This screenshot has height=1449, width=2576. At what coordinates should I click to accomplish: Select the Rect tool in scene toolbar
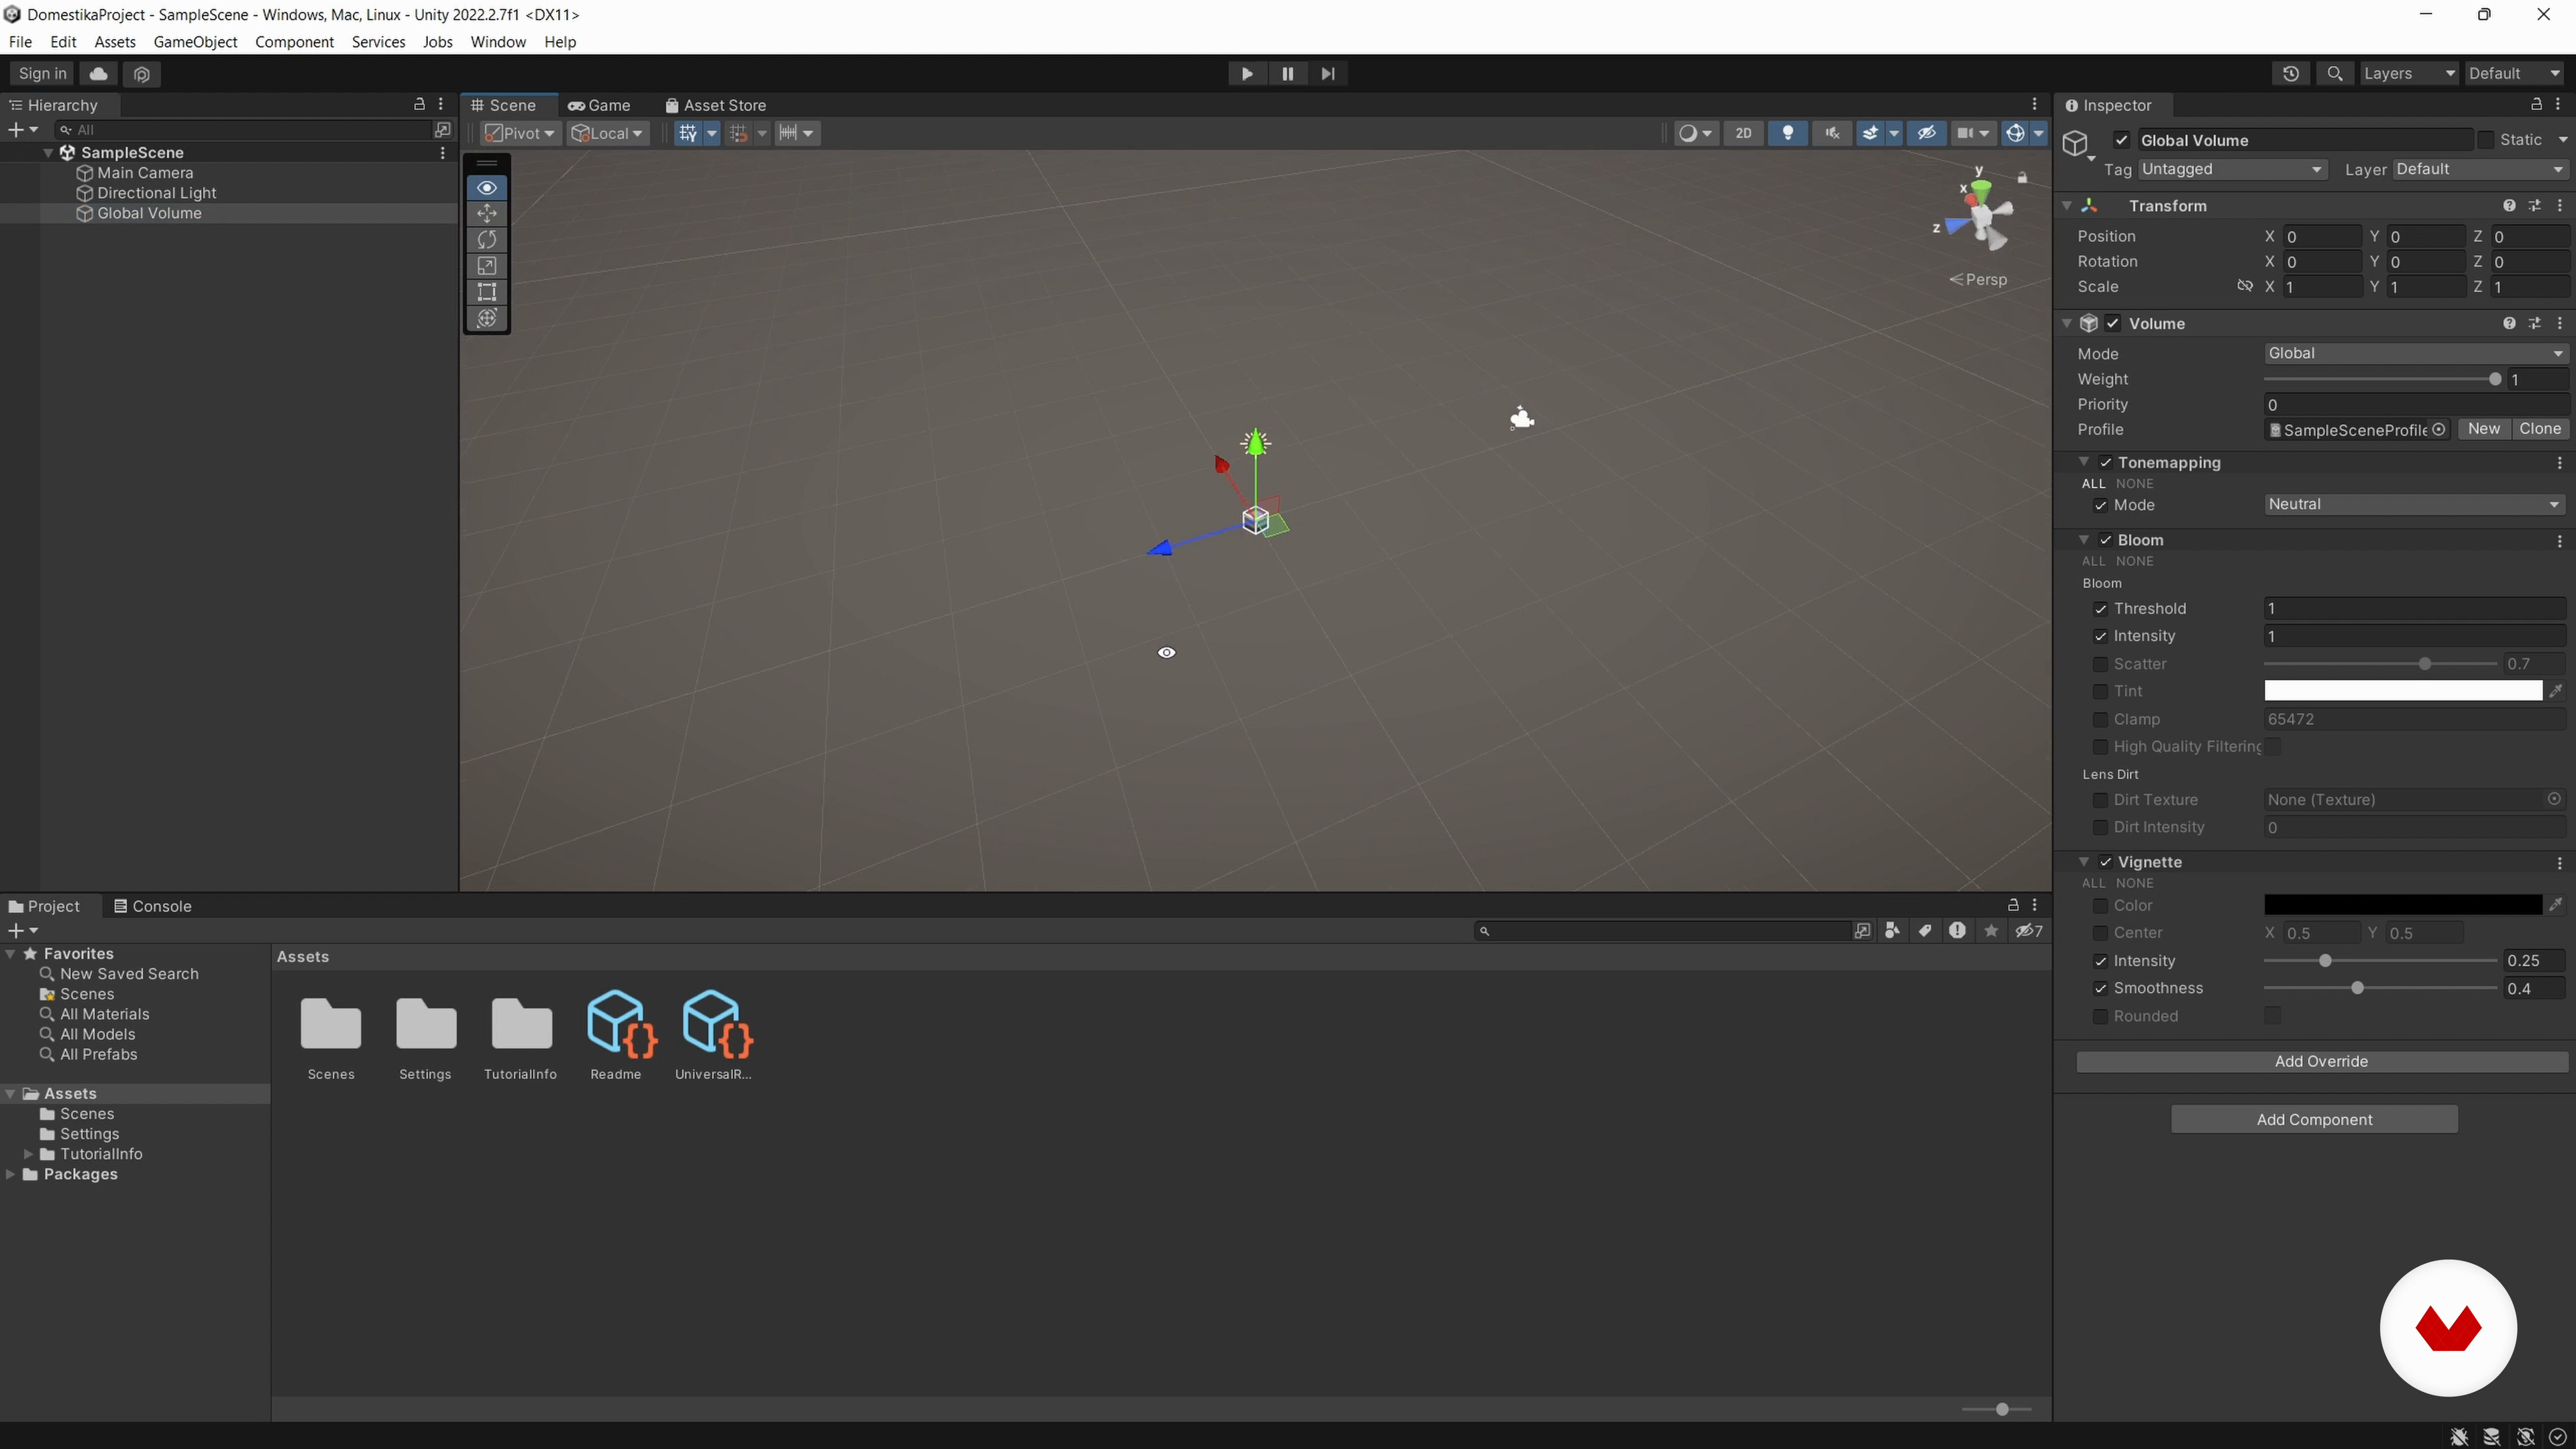(x=487, y=292)
